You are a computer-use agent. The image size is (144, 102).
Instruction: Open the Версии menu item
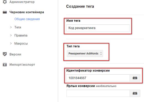15,54
